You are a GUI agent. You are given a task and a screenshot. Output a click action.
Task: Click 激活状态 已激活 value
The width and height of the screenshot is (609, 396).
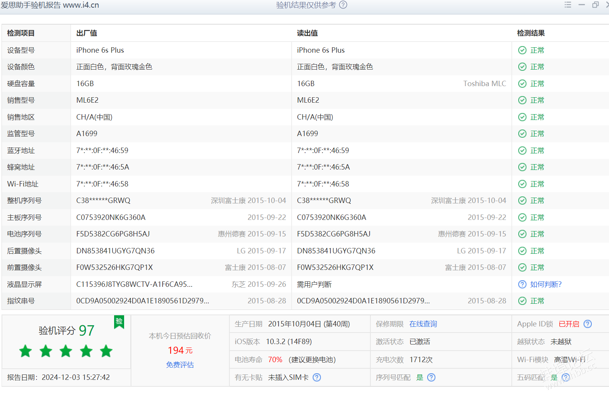click(420, 342)
